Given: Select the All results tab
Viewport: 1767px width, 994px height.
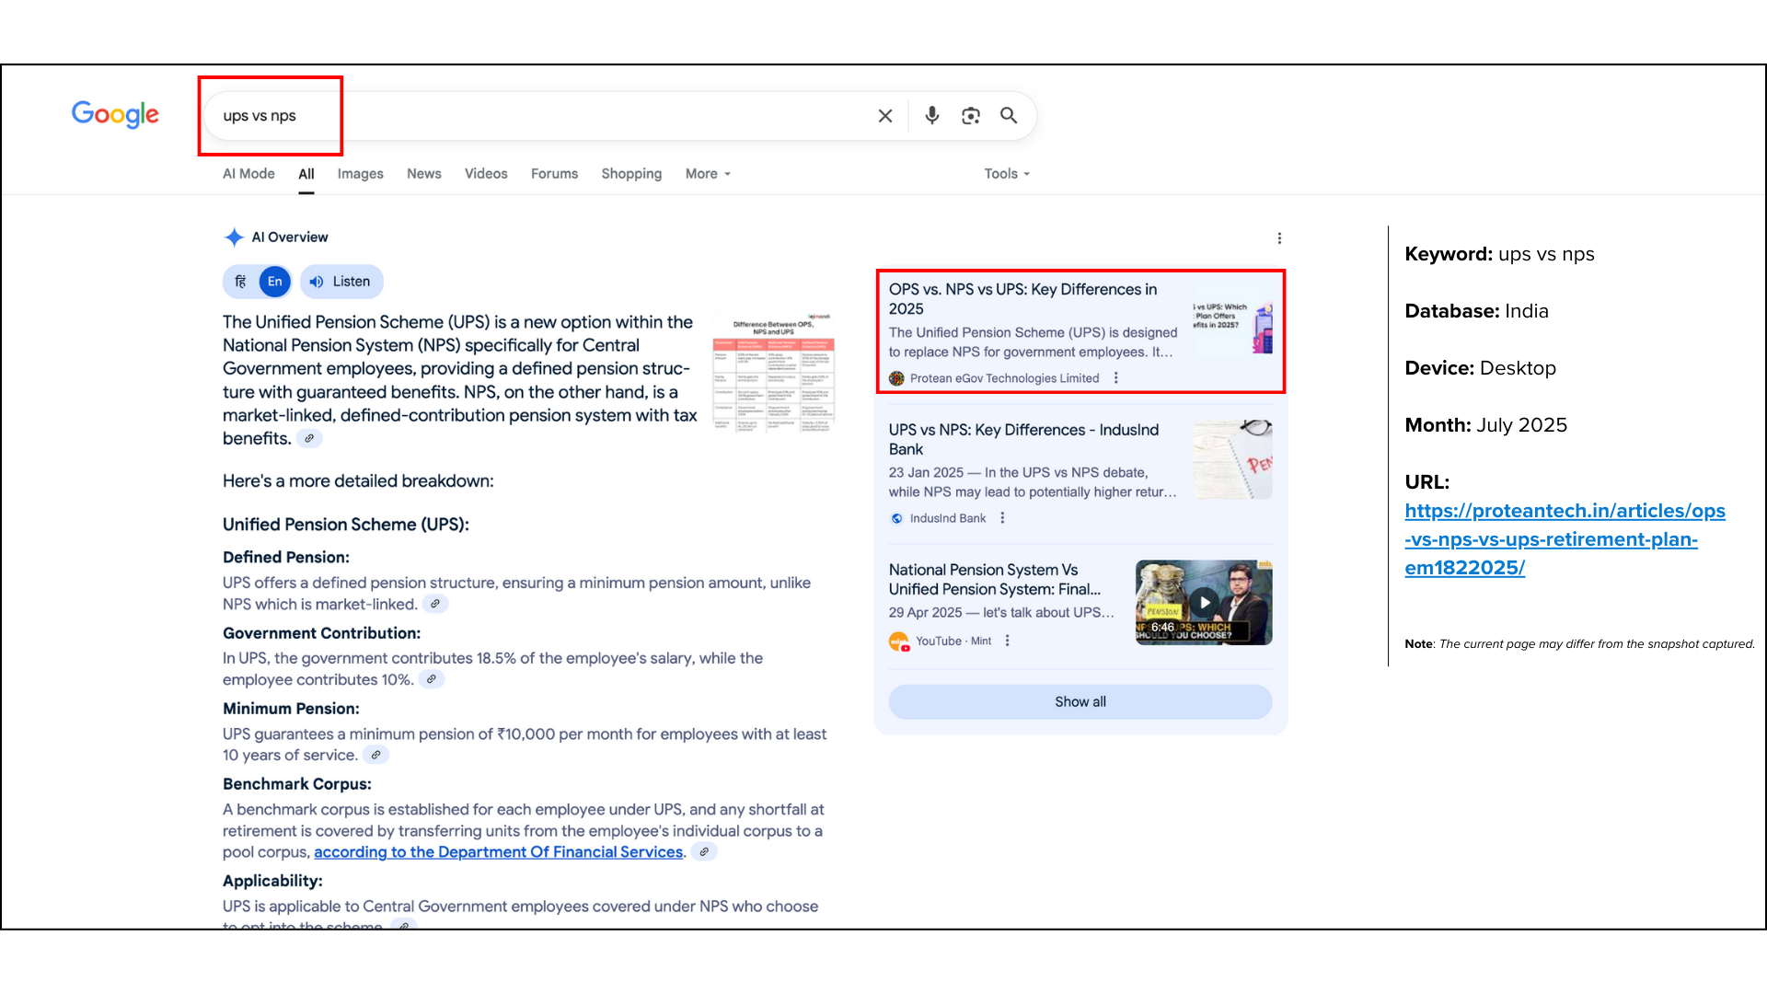Looking at the screenshot, I should coord(306,173).
